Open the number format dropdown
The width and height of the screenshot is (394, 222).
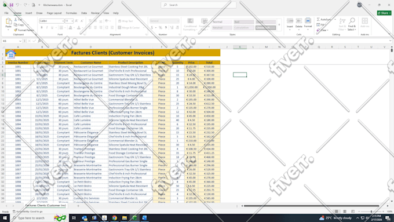click(178, 21)
